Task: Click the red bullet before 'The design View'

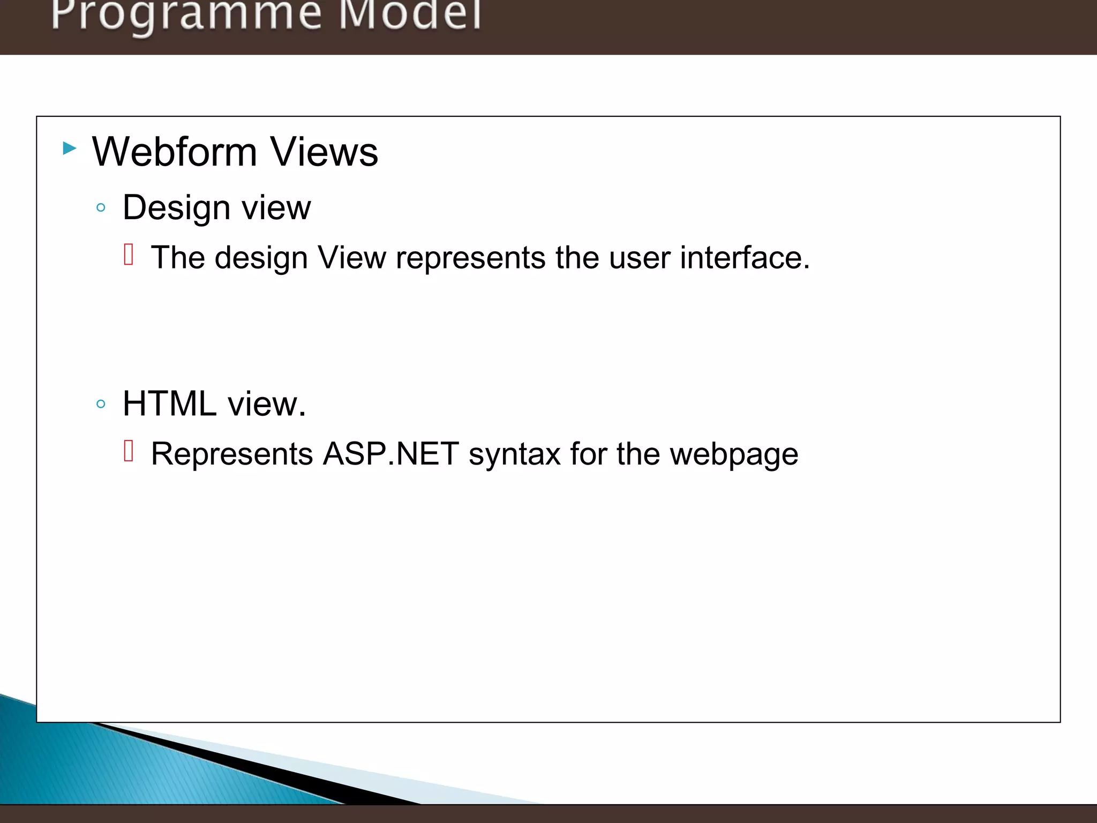Action: [129, 254]
